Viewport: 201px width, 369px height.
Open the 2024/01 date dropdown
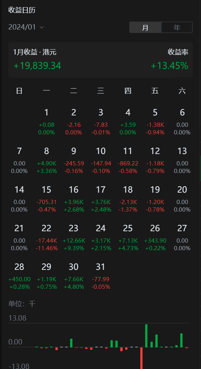(x=26, y=27)
